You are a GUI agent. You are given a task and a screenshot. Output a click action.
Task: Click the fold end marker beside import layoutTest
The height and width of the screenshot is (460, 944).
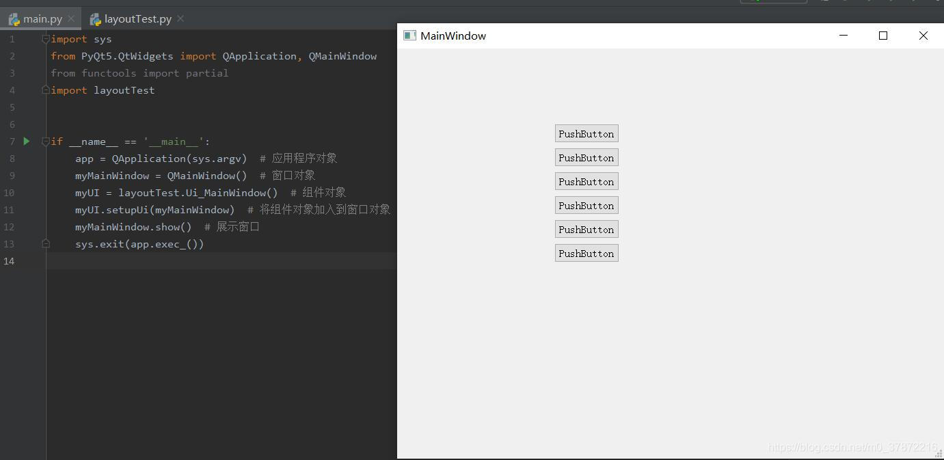pyautogui.click(x=46, y=90)
